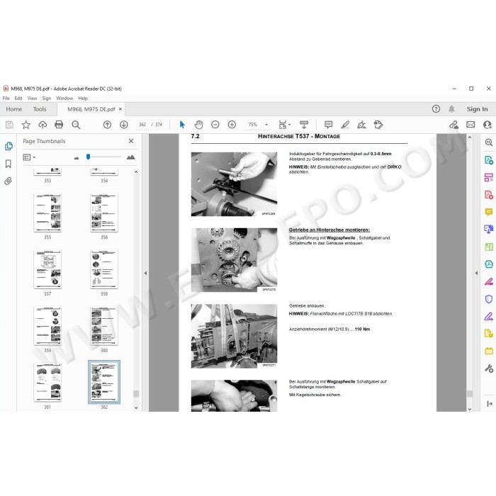
Task: Toggle scrolling read mode icon
Action: click(304, 125)
